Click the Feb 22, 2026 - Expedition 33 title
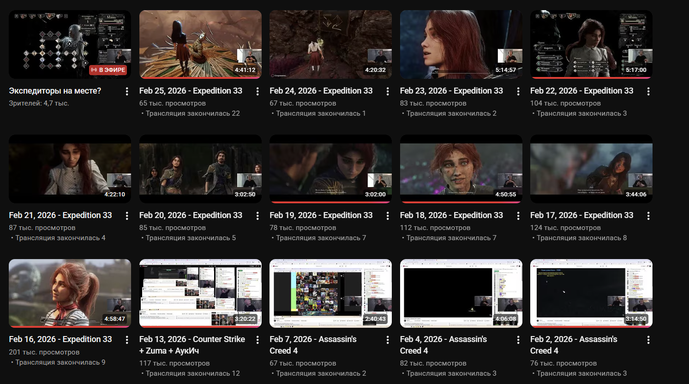This screenshot has height=384, width=689. pyautogui.click(x=582, y=90)
